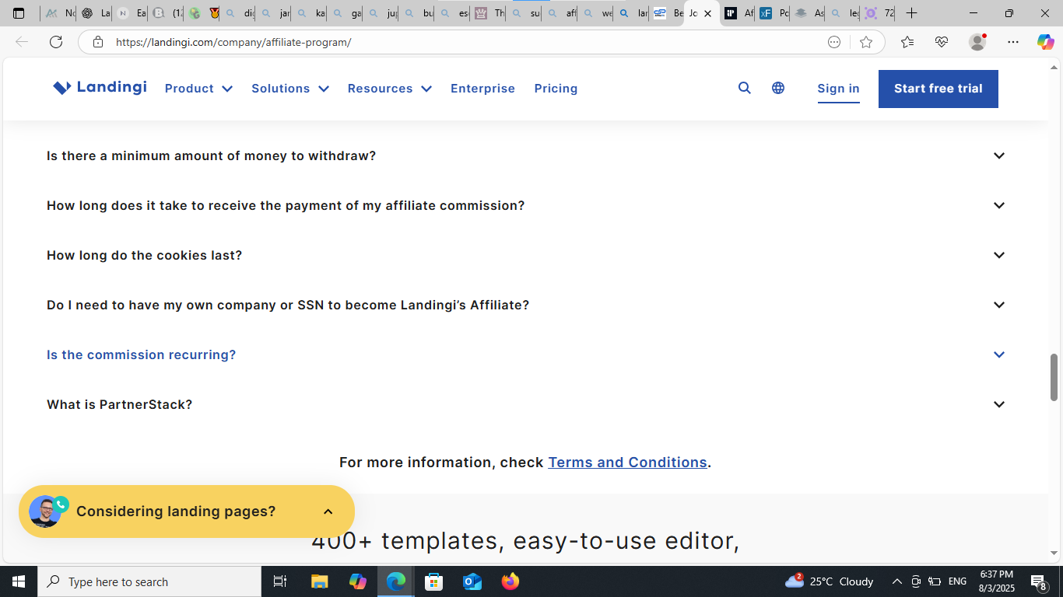Click ENG language indicator
The width and height of the screenshot is (1063, 597).
tap(957, 581)
